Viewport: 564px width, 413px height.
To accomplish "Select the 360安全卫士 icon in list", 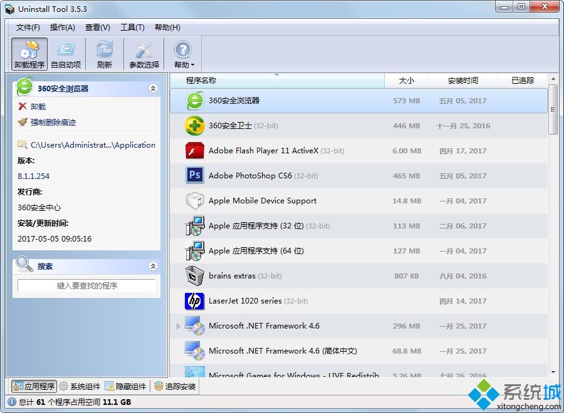I will click(195, 126).
